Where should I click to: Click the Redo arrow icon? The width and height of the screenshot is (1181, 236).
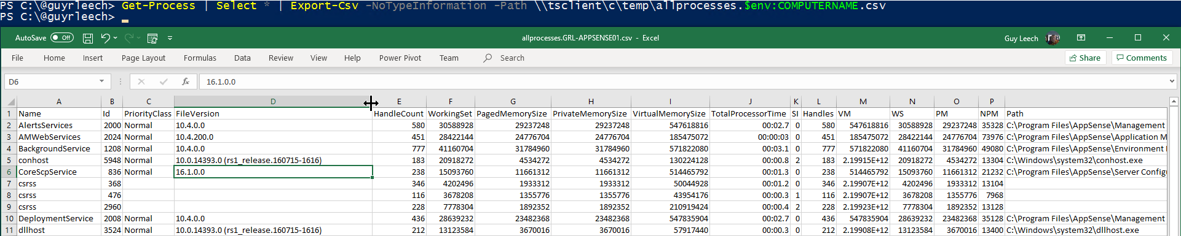pyautogui.click(x=129, y=38)
